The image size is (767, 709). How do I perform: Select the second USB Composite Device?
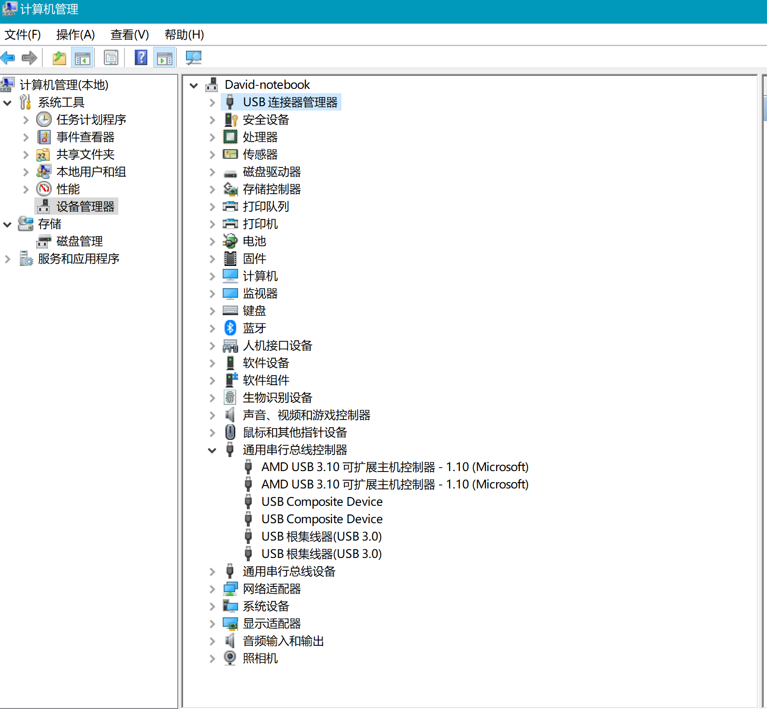[322, 519]
